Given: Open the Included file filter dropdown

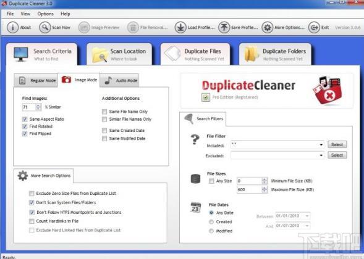Looking at the screenshot, I should [x=321, y=145].
